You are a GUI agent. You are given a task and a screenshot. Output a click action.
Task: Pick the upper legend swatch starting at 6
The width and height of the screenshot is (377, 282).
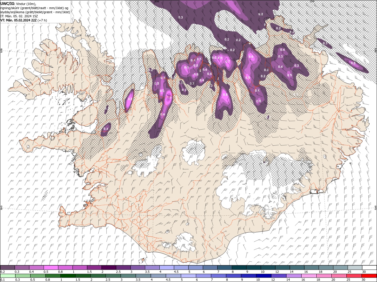[210, 268]
